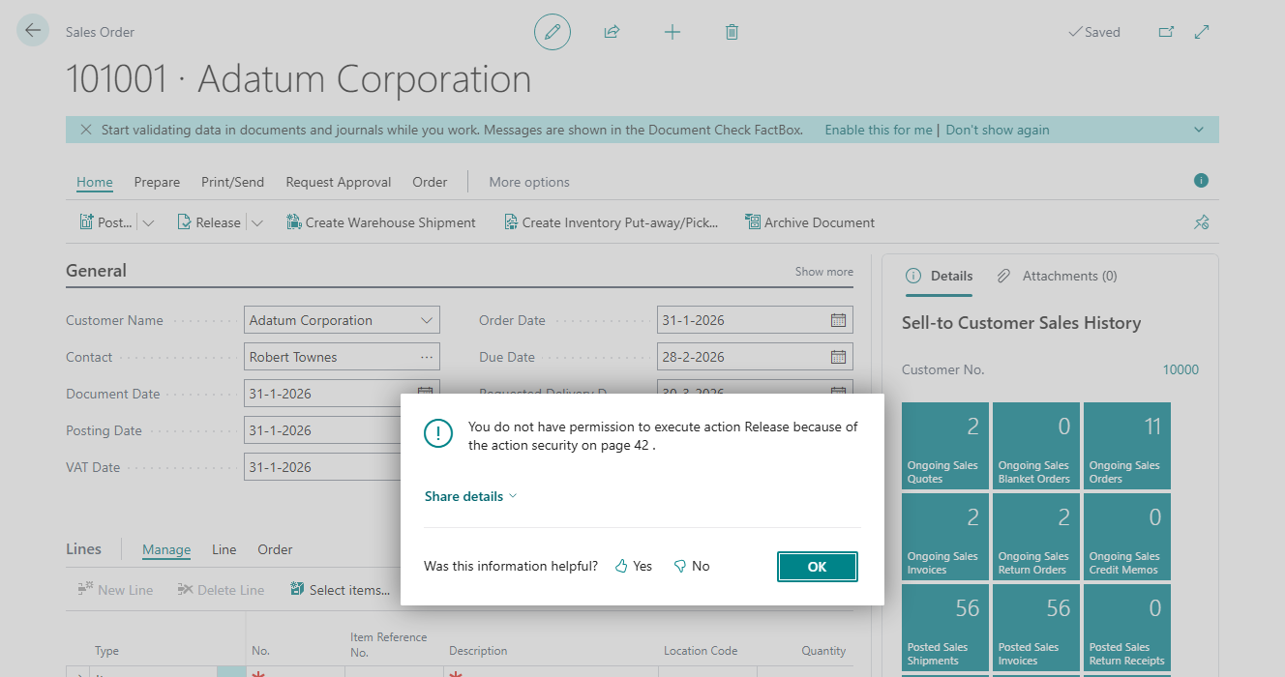Open Ongoing Sales Blanket Orders tile
Screen dimensions: 1285x677
click(x=1036, y=446)
